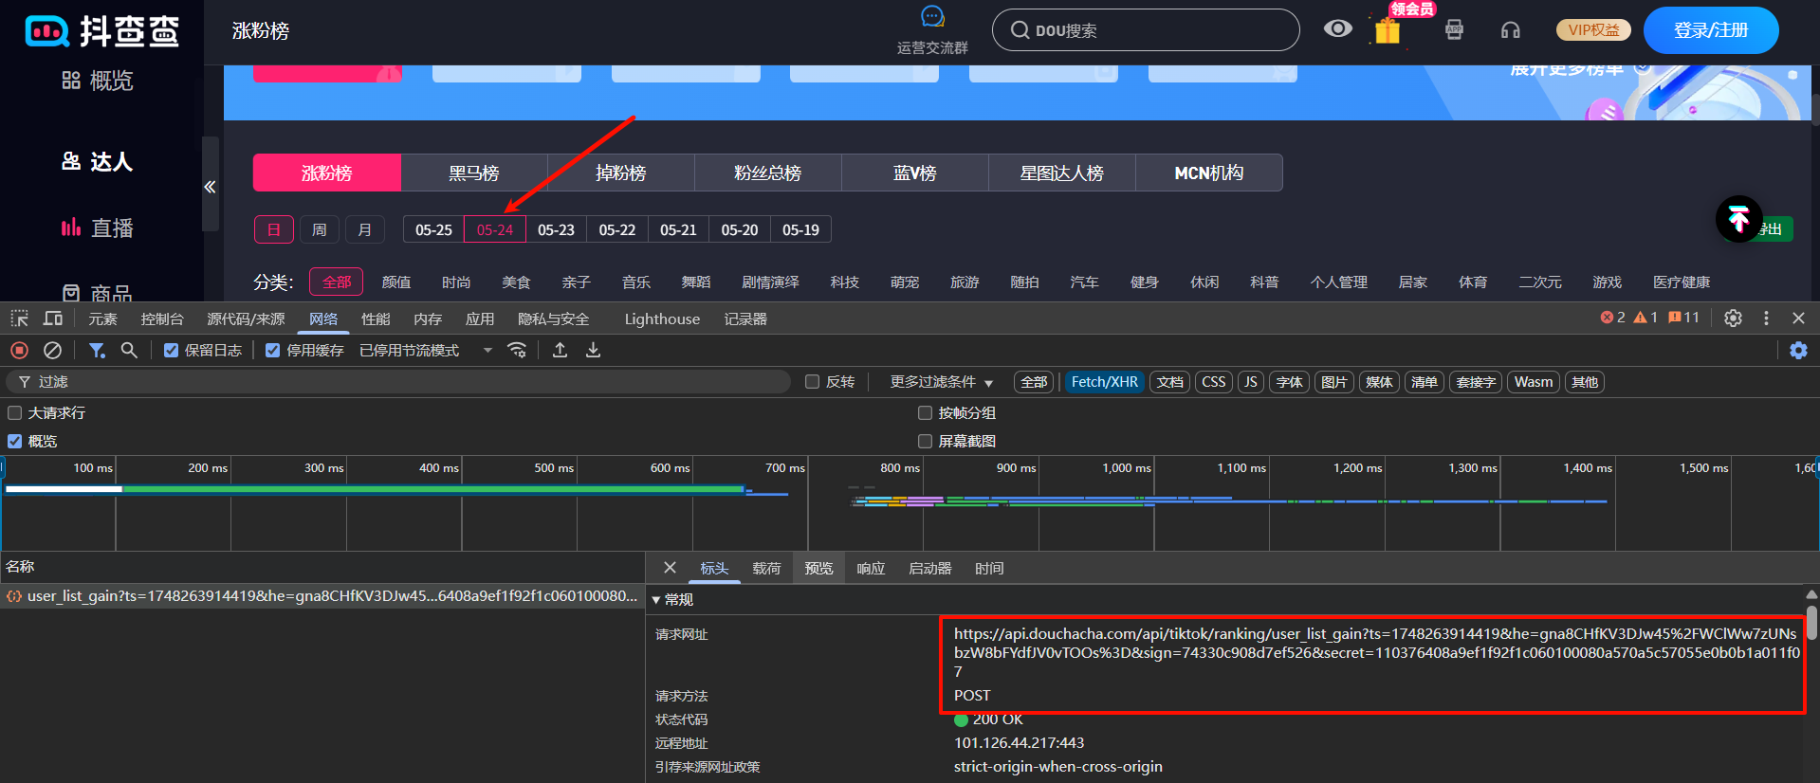This screenshot has height=783, width=1820.
Task: Open the Lighthouse tab
Action: (x=662, y=319)
